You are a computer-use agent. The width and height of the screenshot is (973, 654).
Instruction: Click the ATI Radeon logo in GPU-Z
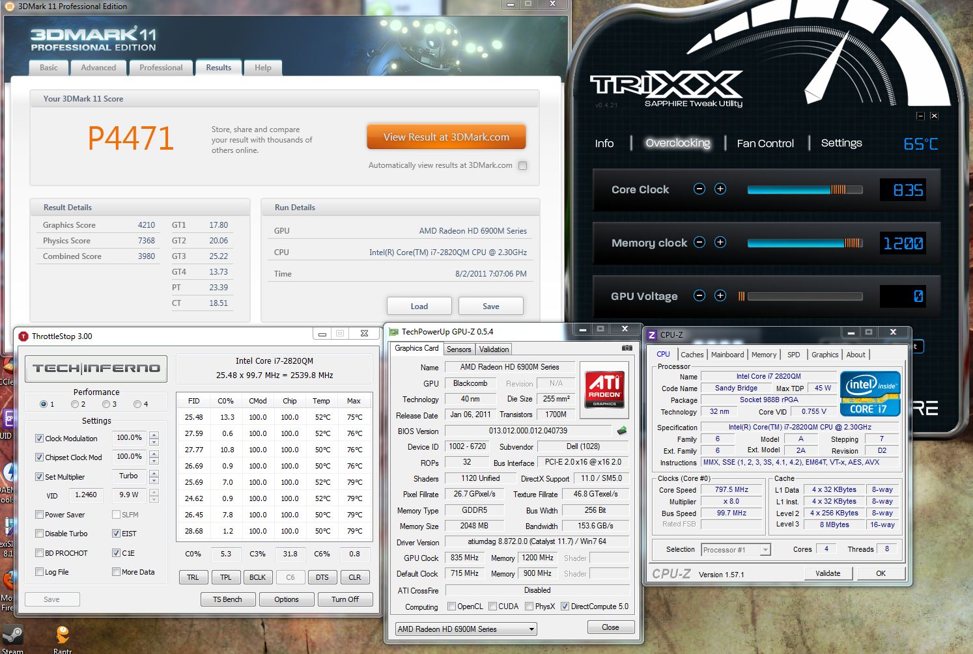point(604,389)
